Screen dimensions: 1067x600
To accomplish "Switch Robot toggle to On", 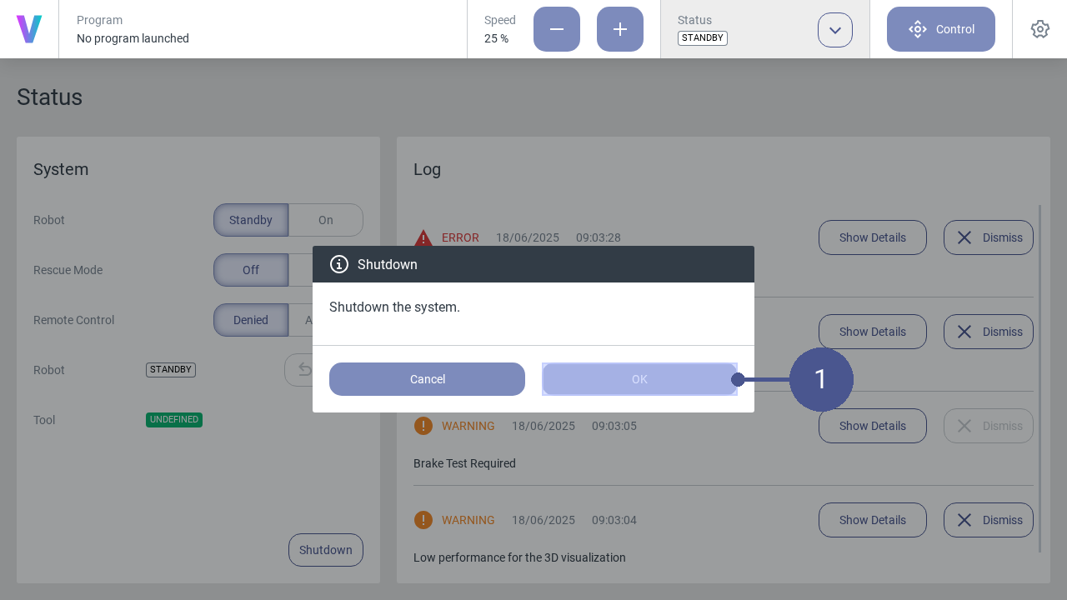I will pyautogui.click(x=326, y=220).
